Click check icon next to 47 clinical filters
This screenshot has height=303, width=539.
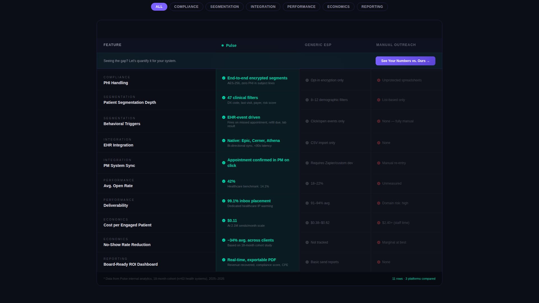pos(224,98)
